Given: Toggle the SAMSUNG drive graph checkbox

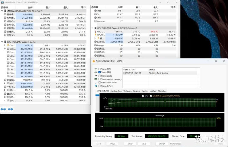Looking at the screenshot, I should 151,96.
